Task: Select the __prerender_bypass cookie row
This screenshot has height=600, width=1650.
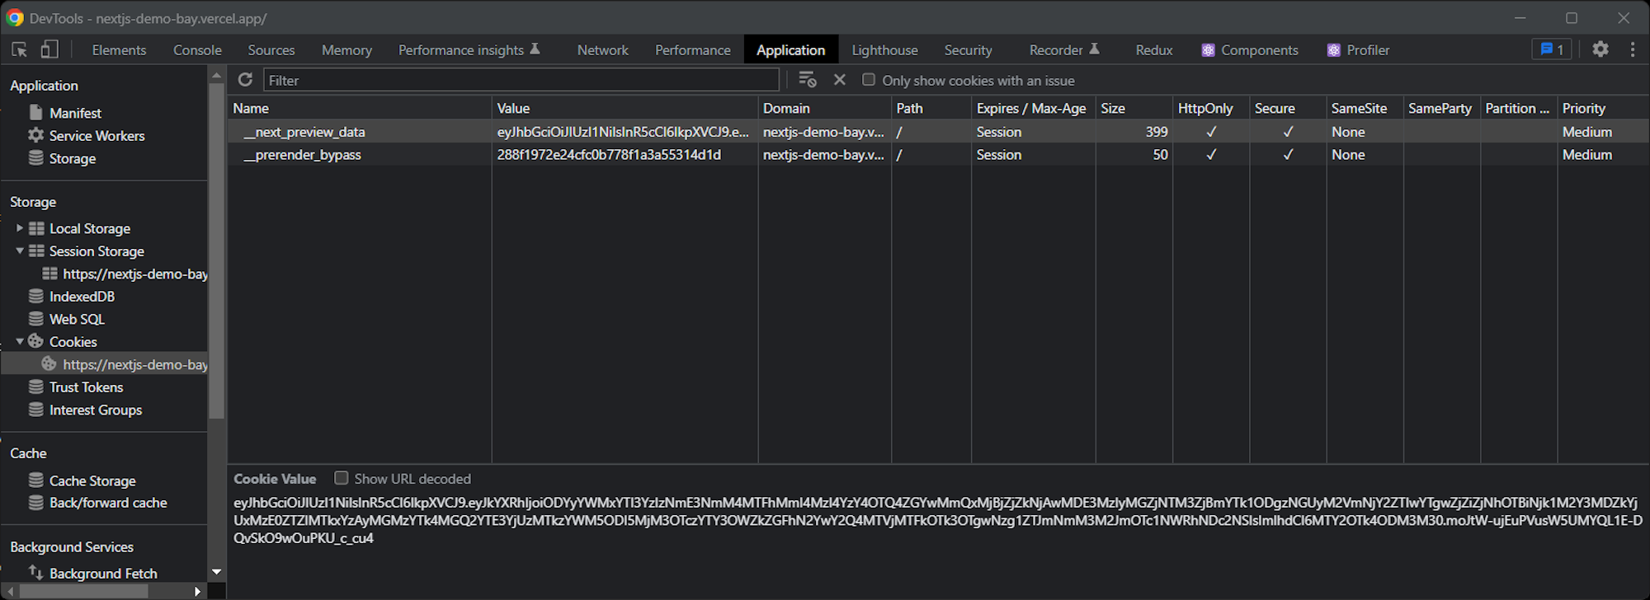Action: click(938, 155)
